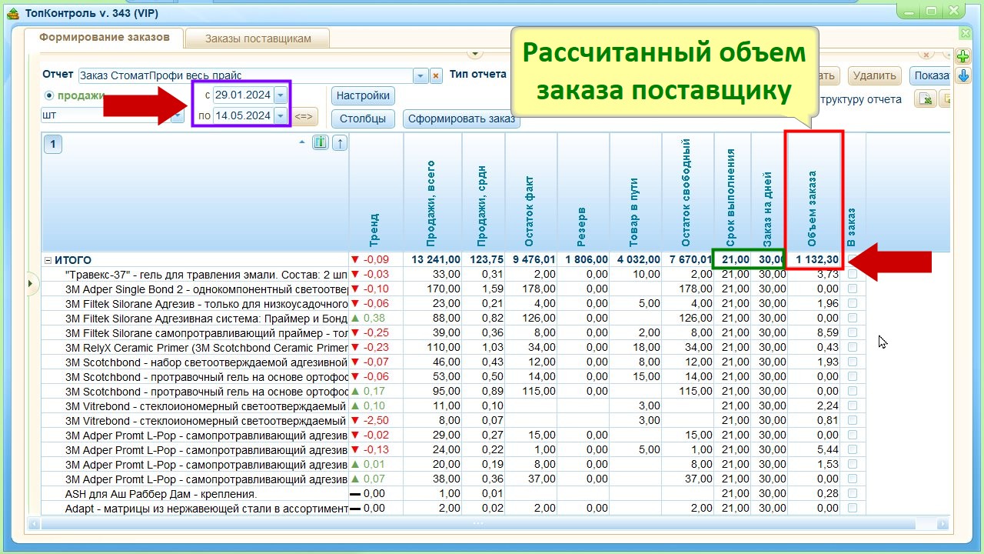Screen dimensions: 984x554
Task: Click Объем заказа value 8,59
Action: (x=827, y=332)
